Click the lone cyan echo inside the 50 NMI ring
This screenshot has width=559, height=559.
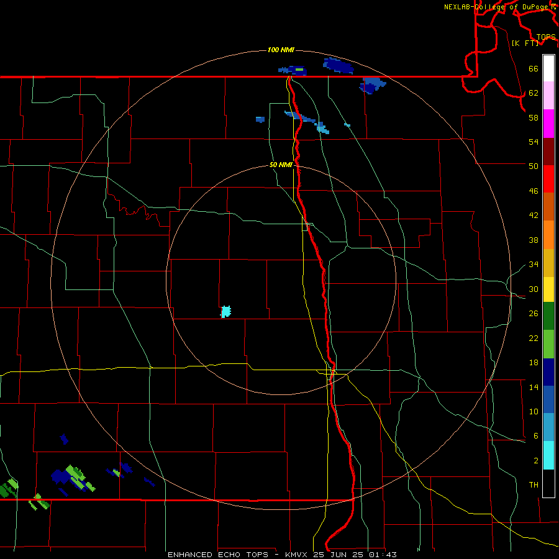(225, 312)
